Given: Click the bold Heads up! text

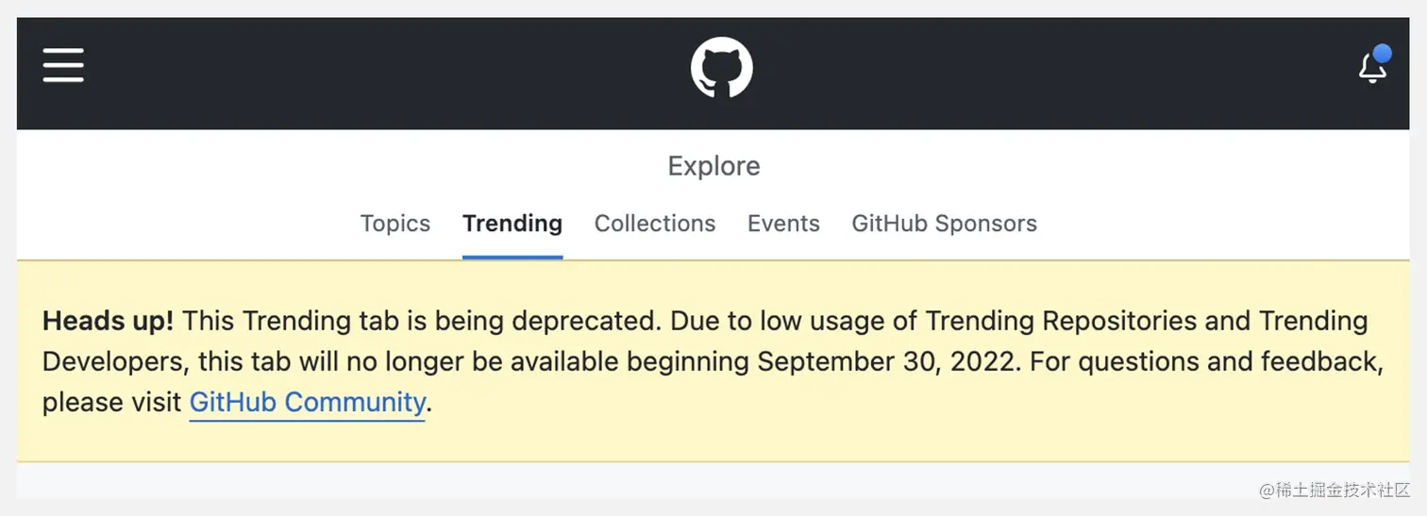Looking at the screenshot, I should (109, 321).
